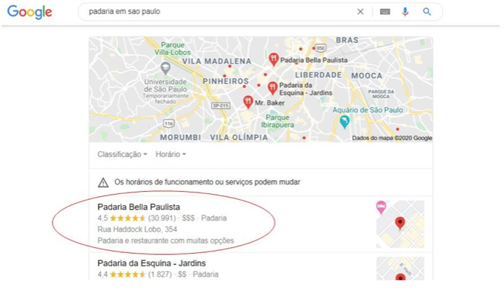Expand the Horário filter dropdown
The width and height of the screenshot is (504, 298).
tap(170, 154)
